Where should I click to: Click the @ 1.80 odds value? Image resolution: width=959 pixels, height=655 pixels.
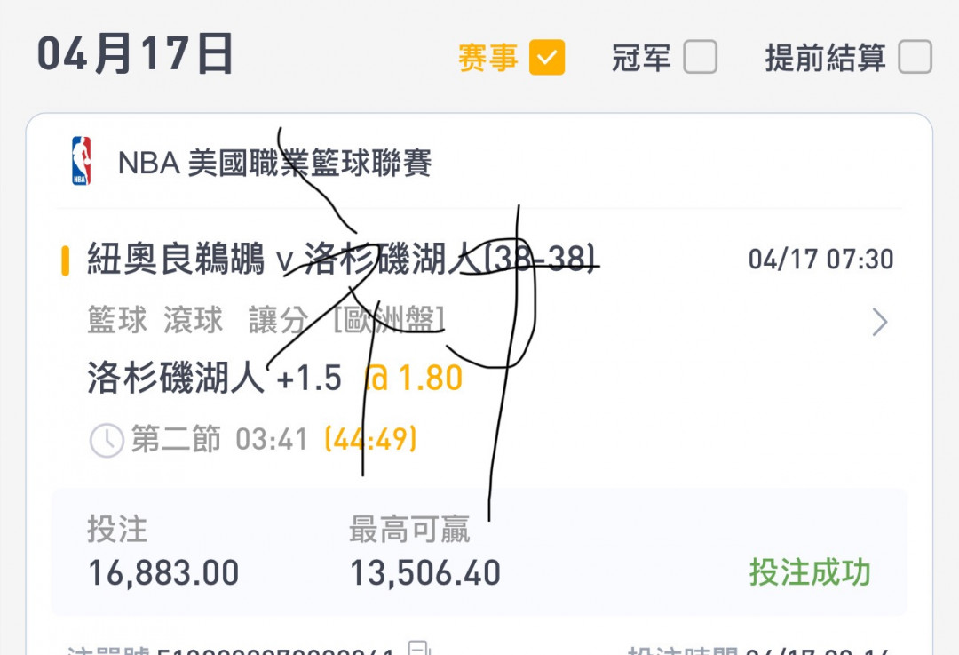click(x=414, y=378)
